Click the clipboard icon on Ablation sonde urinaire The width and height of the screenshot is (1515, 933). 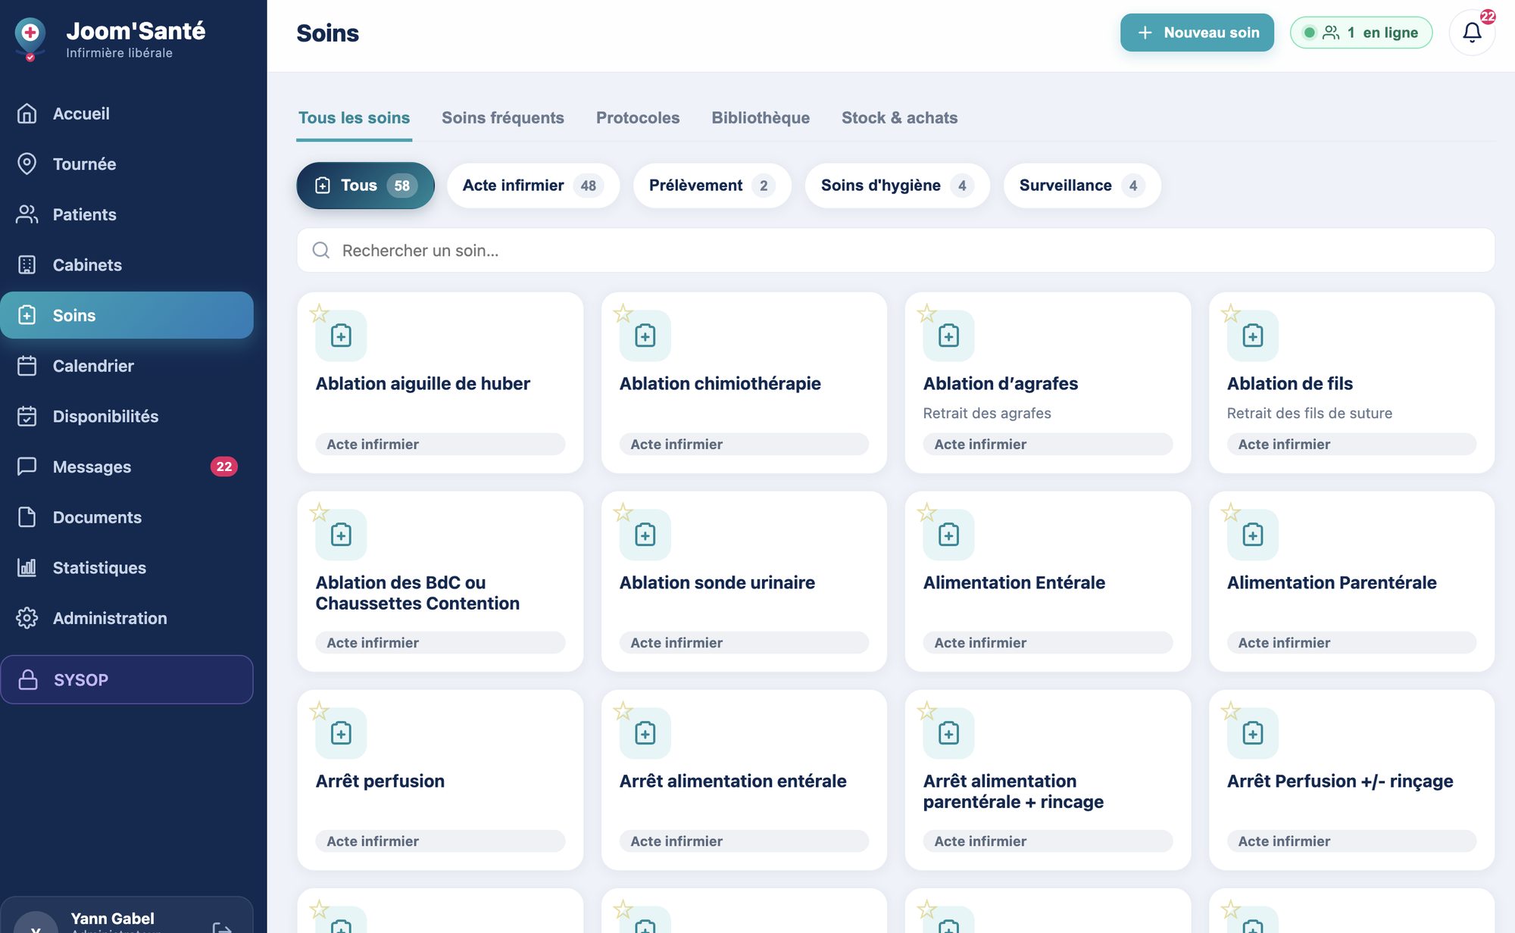[645, 535]
